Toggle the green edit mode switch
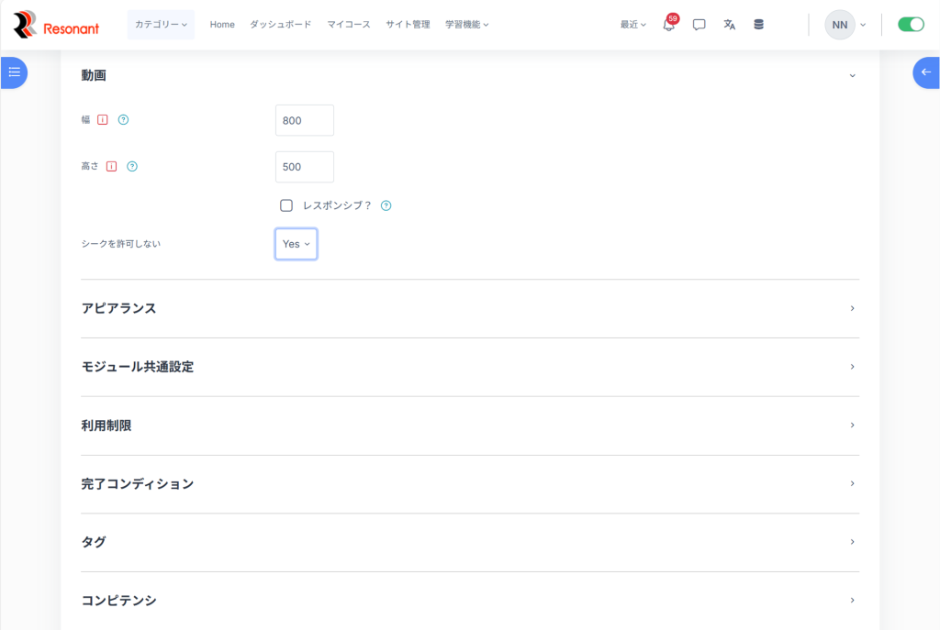 [911, 25]
